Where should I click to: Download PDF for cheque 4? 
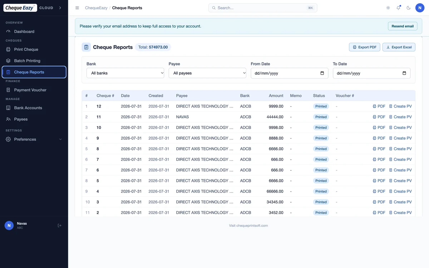point(379,191)
